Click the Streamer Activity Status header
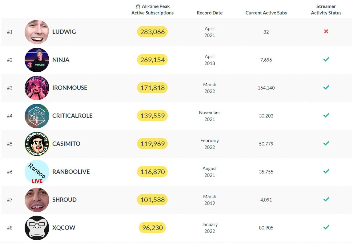 pyautogui.click(x=326, y=10)
